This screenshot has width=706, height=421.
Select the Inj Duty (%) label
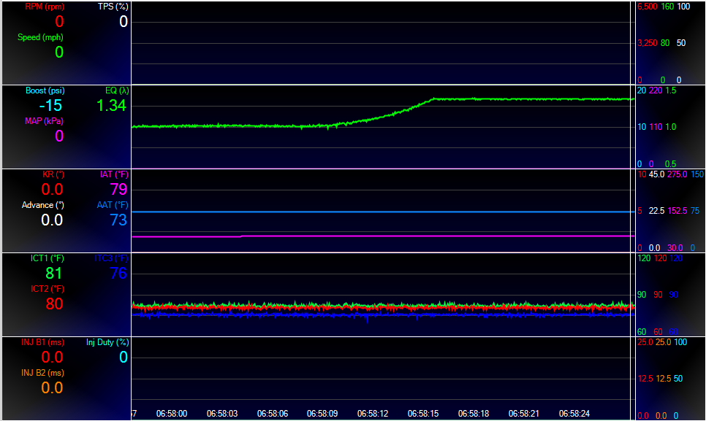click(x=107, y=341)
